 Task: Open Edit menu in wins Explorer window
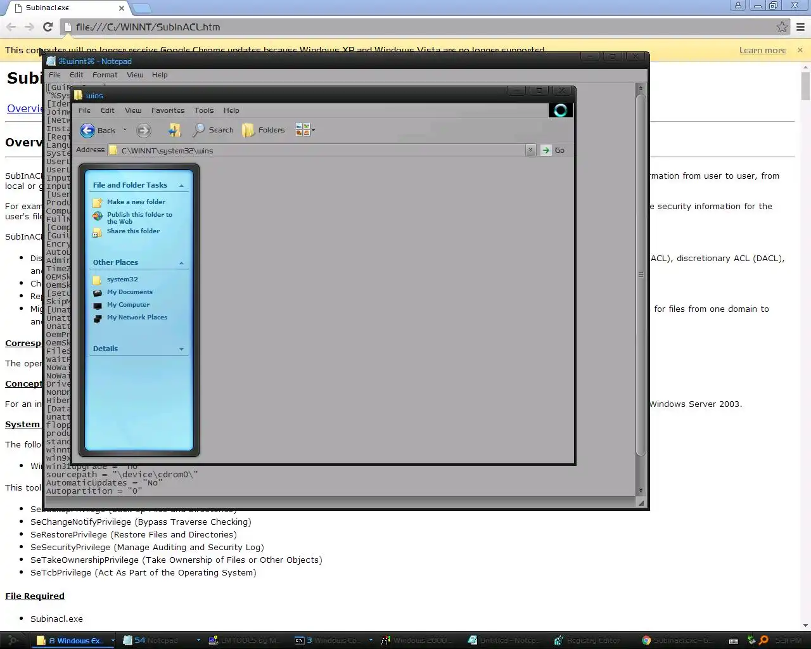pos(108,110)
